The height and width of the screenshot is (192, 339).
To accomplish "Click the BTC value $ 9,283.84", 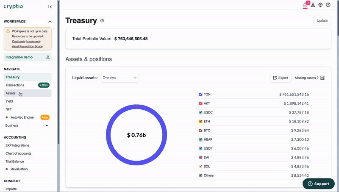I will coord(300,131).
